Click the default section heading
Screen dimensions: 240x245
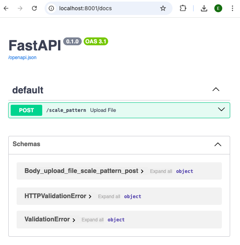28,90
